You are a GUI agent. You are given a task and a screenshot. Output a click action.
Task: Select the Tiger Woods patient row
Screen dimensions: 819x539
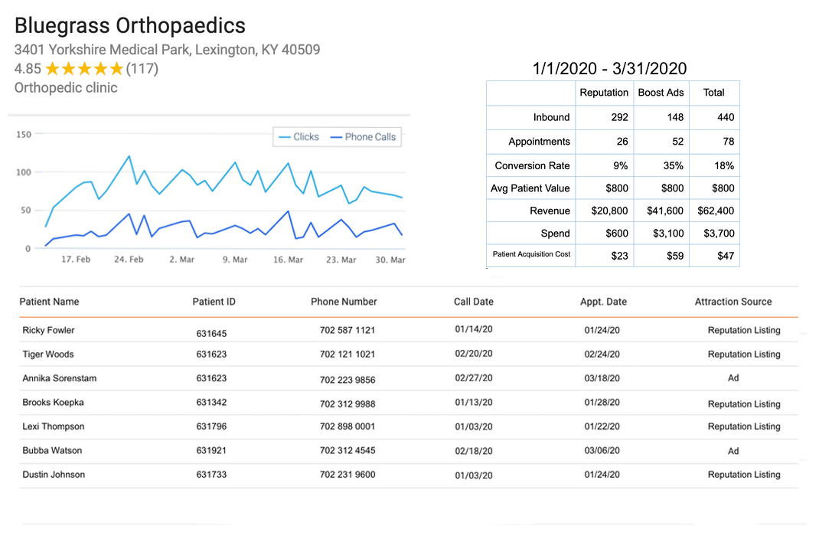409,354
